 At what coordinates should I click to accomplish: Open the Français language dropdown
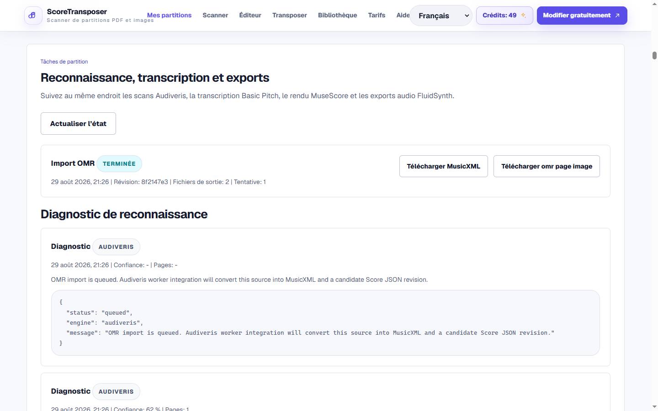pos(441,16)
